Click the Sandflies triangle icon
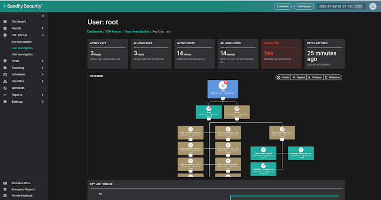381x200 pixels. point(5,81)
